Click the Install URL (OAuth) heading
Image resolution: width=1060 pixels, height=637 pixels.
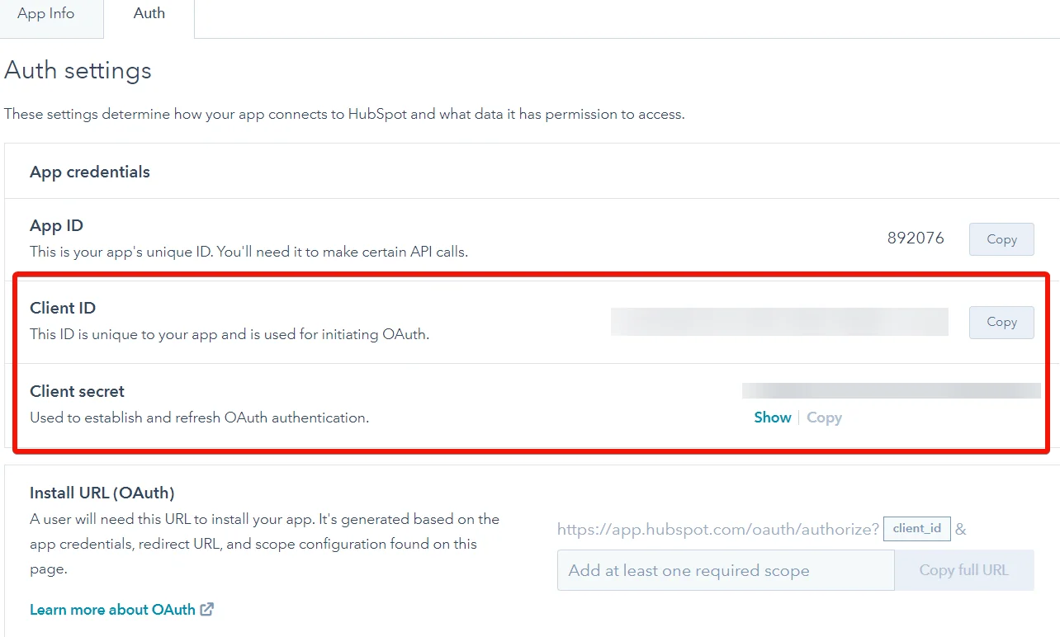102,493
